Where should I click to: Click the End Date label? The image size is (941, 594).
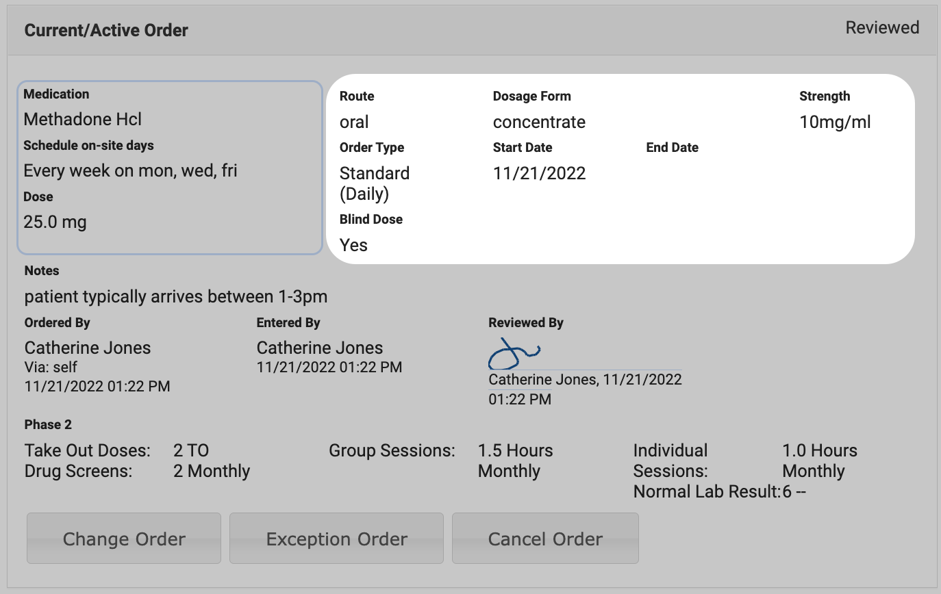[x=672, y=148]
